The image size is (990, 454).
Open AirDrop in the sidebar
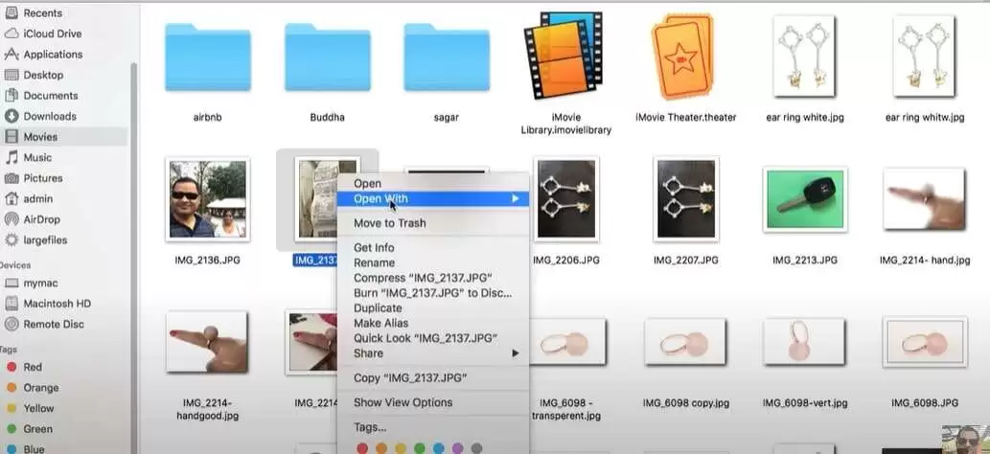pyautogui.click(x=41, y=219)
